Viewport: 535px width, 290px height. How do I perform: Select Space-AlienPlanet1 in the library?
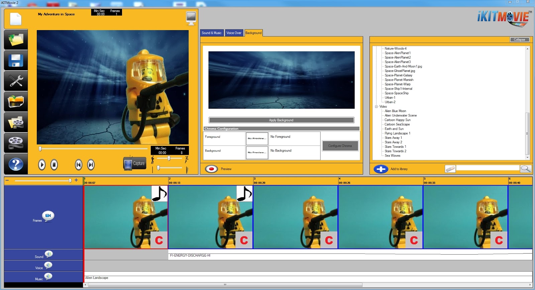tap(398, 53)
